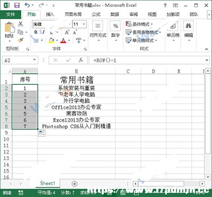Click the formula bar Enter checkmark
Screen dimensions: 212x197
coord(68,60)
